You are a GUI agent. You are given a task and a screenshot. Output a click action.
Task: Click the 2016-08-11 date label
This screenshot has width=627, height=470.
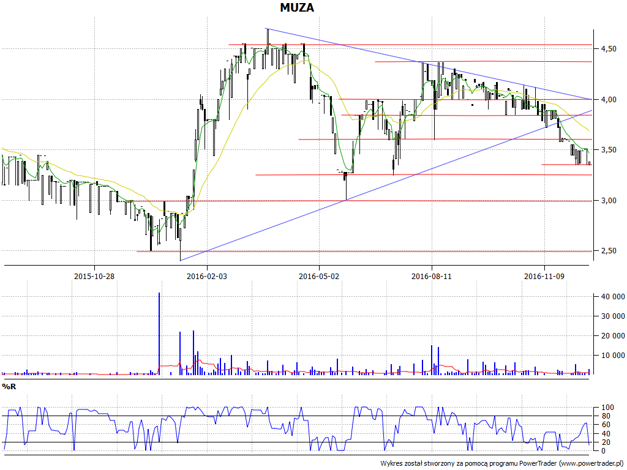432,276
